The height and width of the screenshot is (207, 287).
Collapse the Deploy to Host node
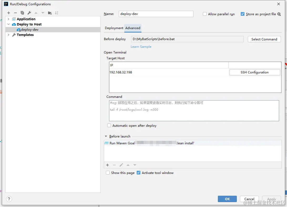(x=8, y=24)
